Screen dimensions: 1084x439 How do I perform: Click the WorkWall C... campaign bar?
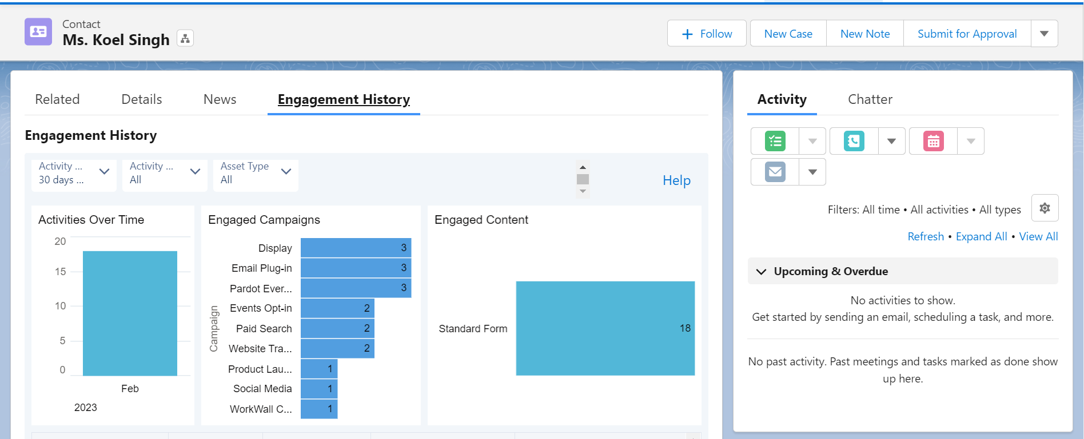pos(319,409)
